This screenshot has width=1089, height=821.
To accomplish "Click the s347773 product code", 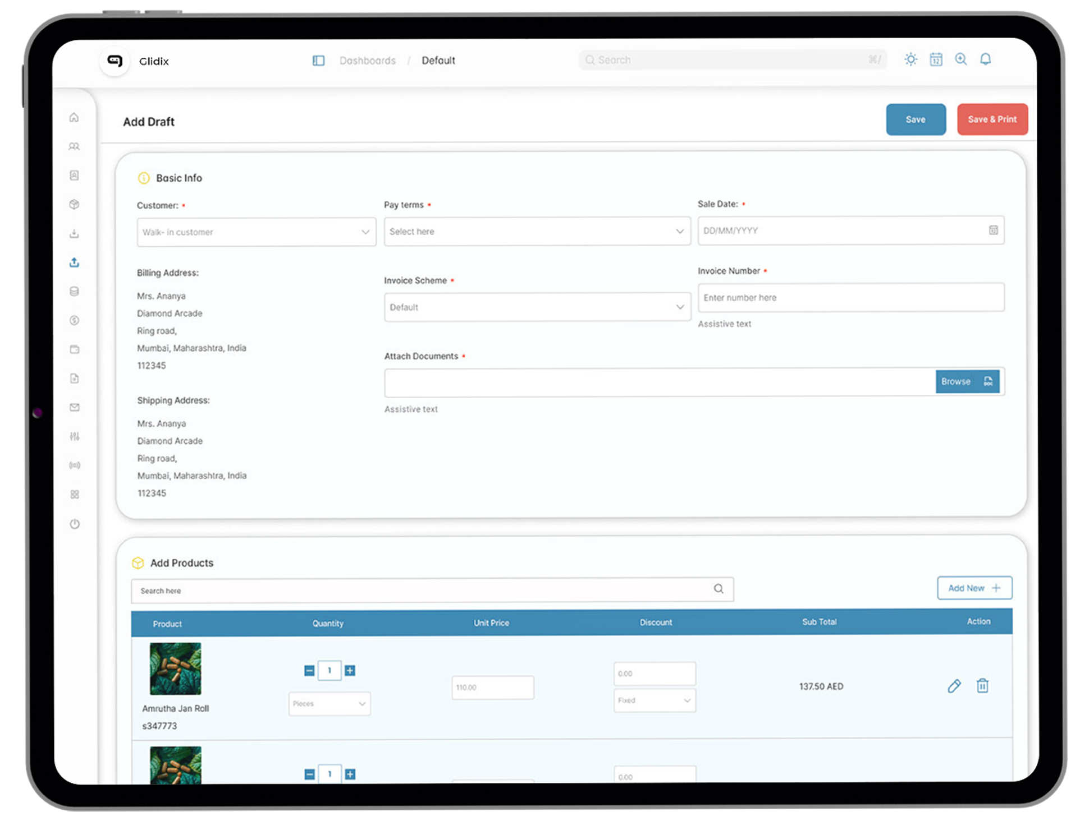I will (159, 726).
